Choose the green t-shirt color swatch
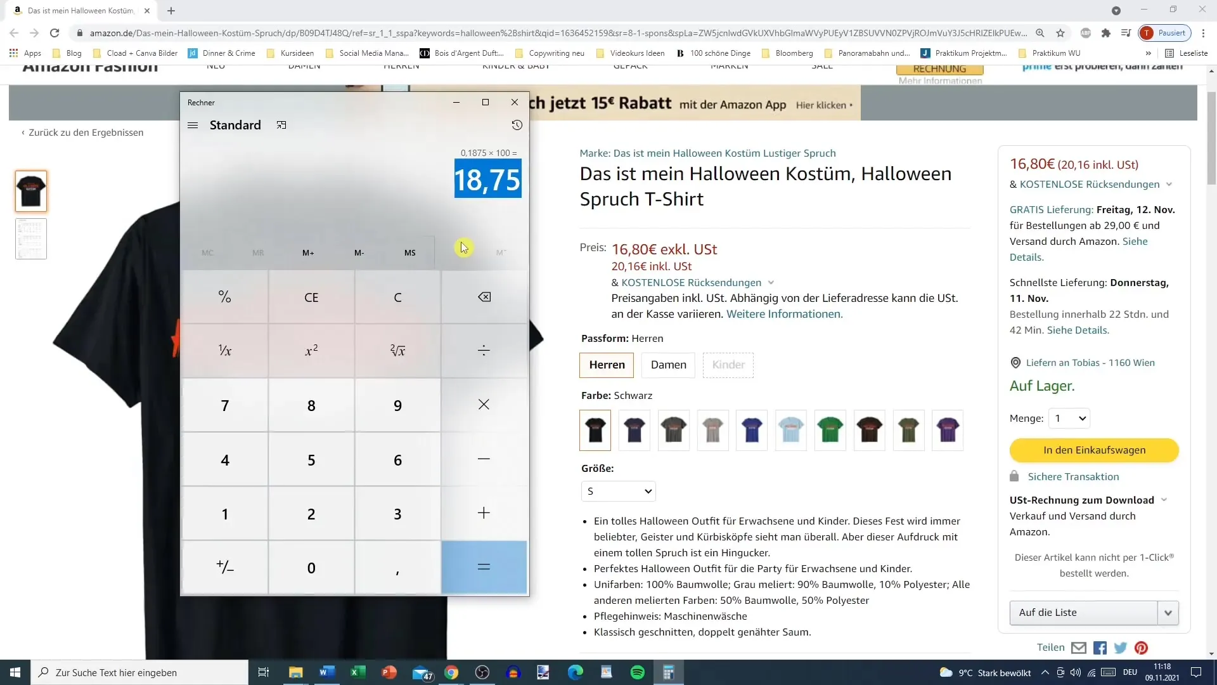Image resolution: width=1217 pixels, height=685 pixels. 830,430
